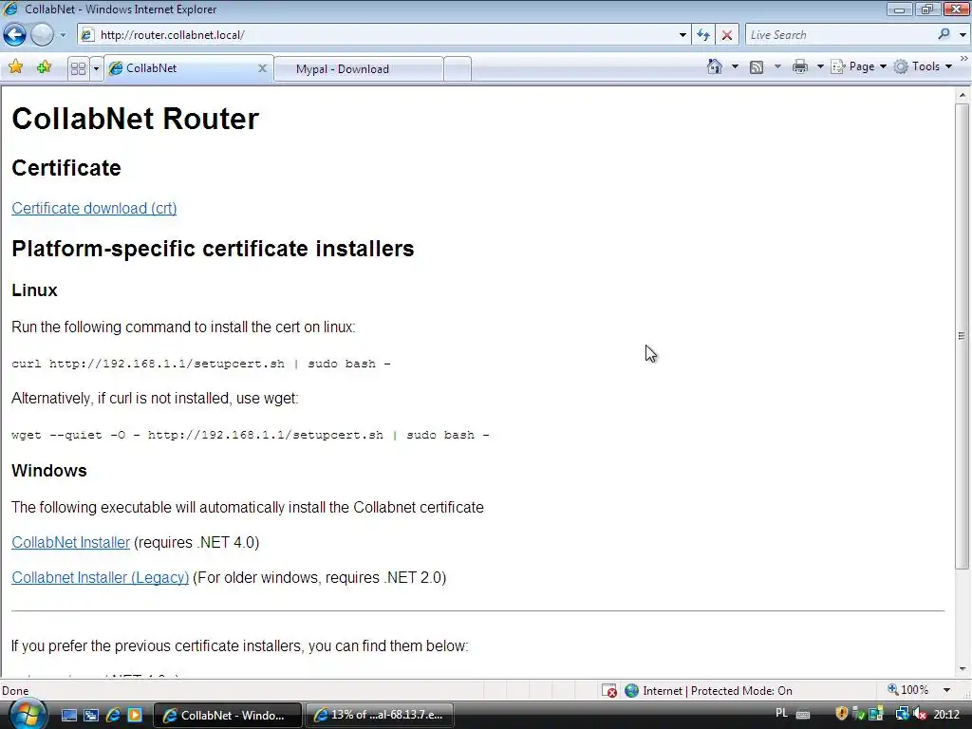Click the Print icon
This screenshot has height=729, width=972.
tap(800, 66)
